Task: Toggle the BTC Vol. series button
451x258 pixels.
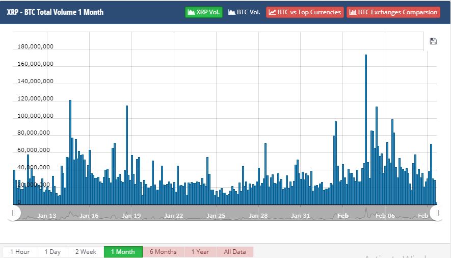Action: coord(244,12)
